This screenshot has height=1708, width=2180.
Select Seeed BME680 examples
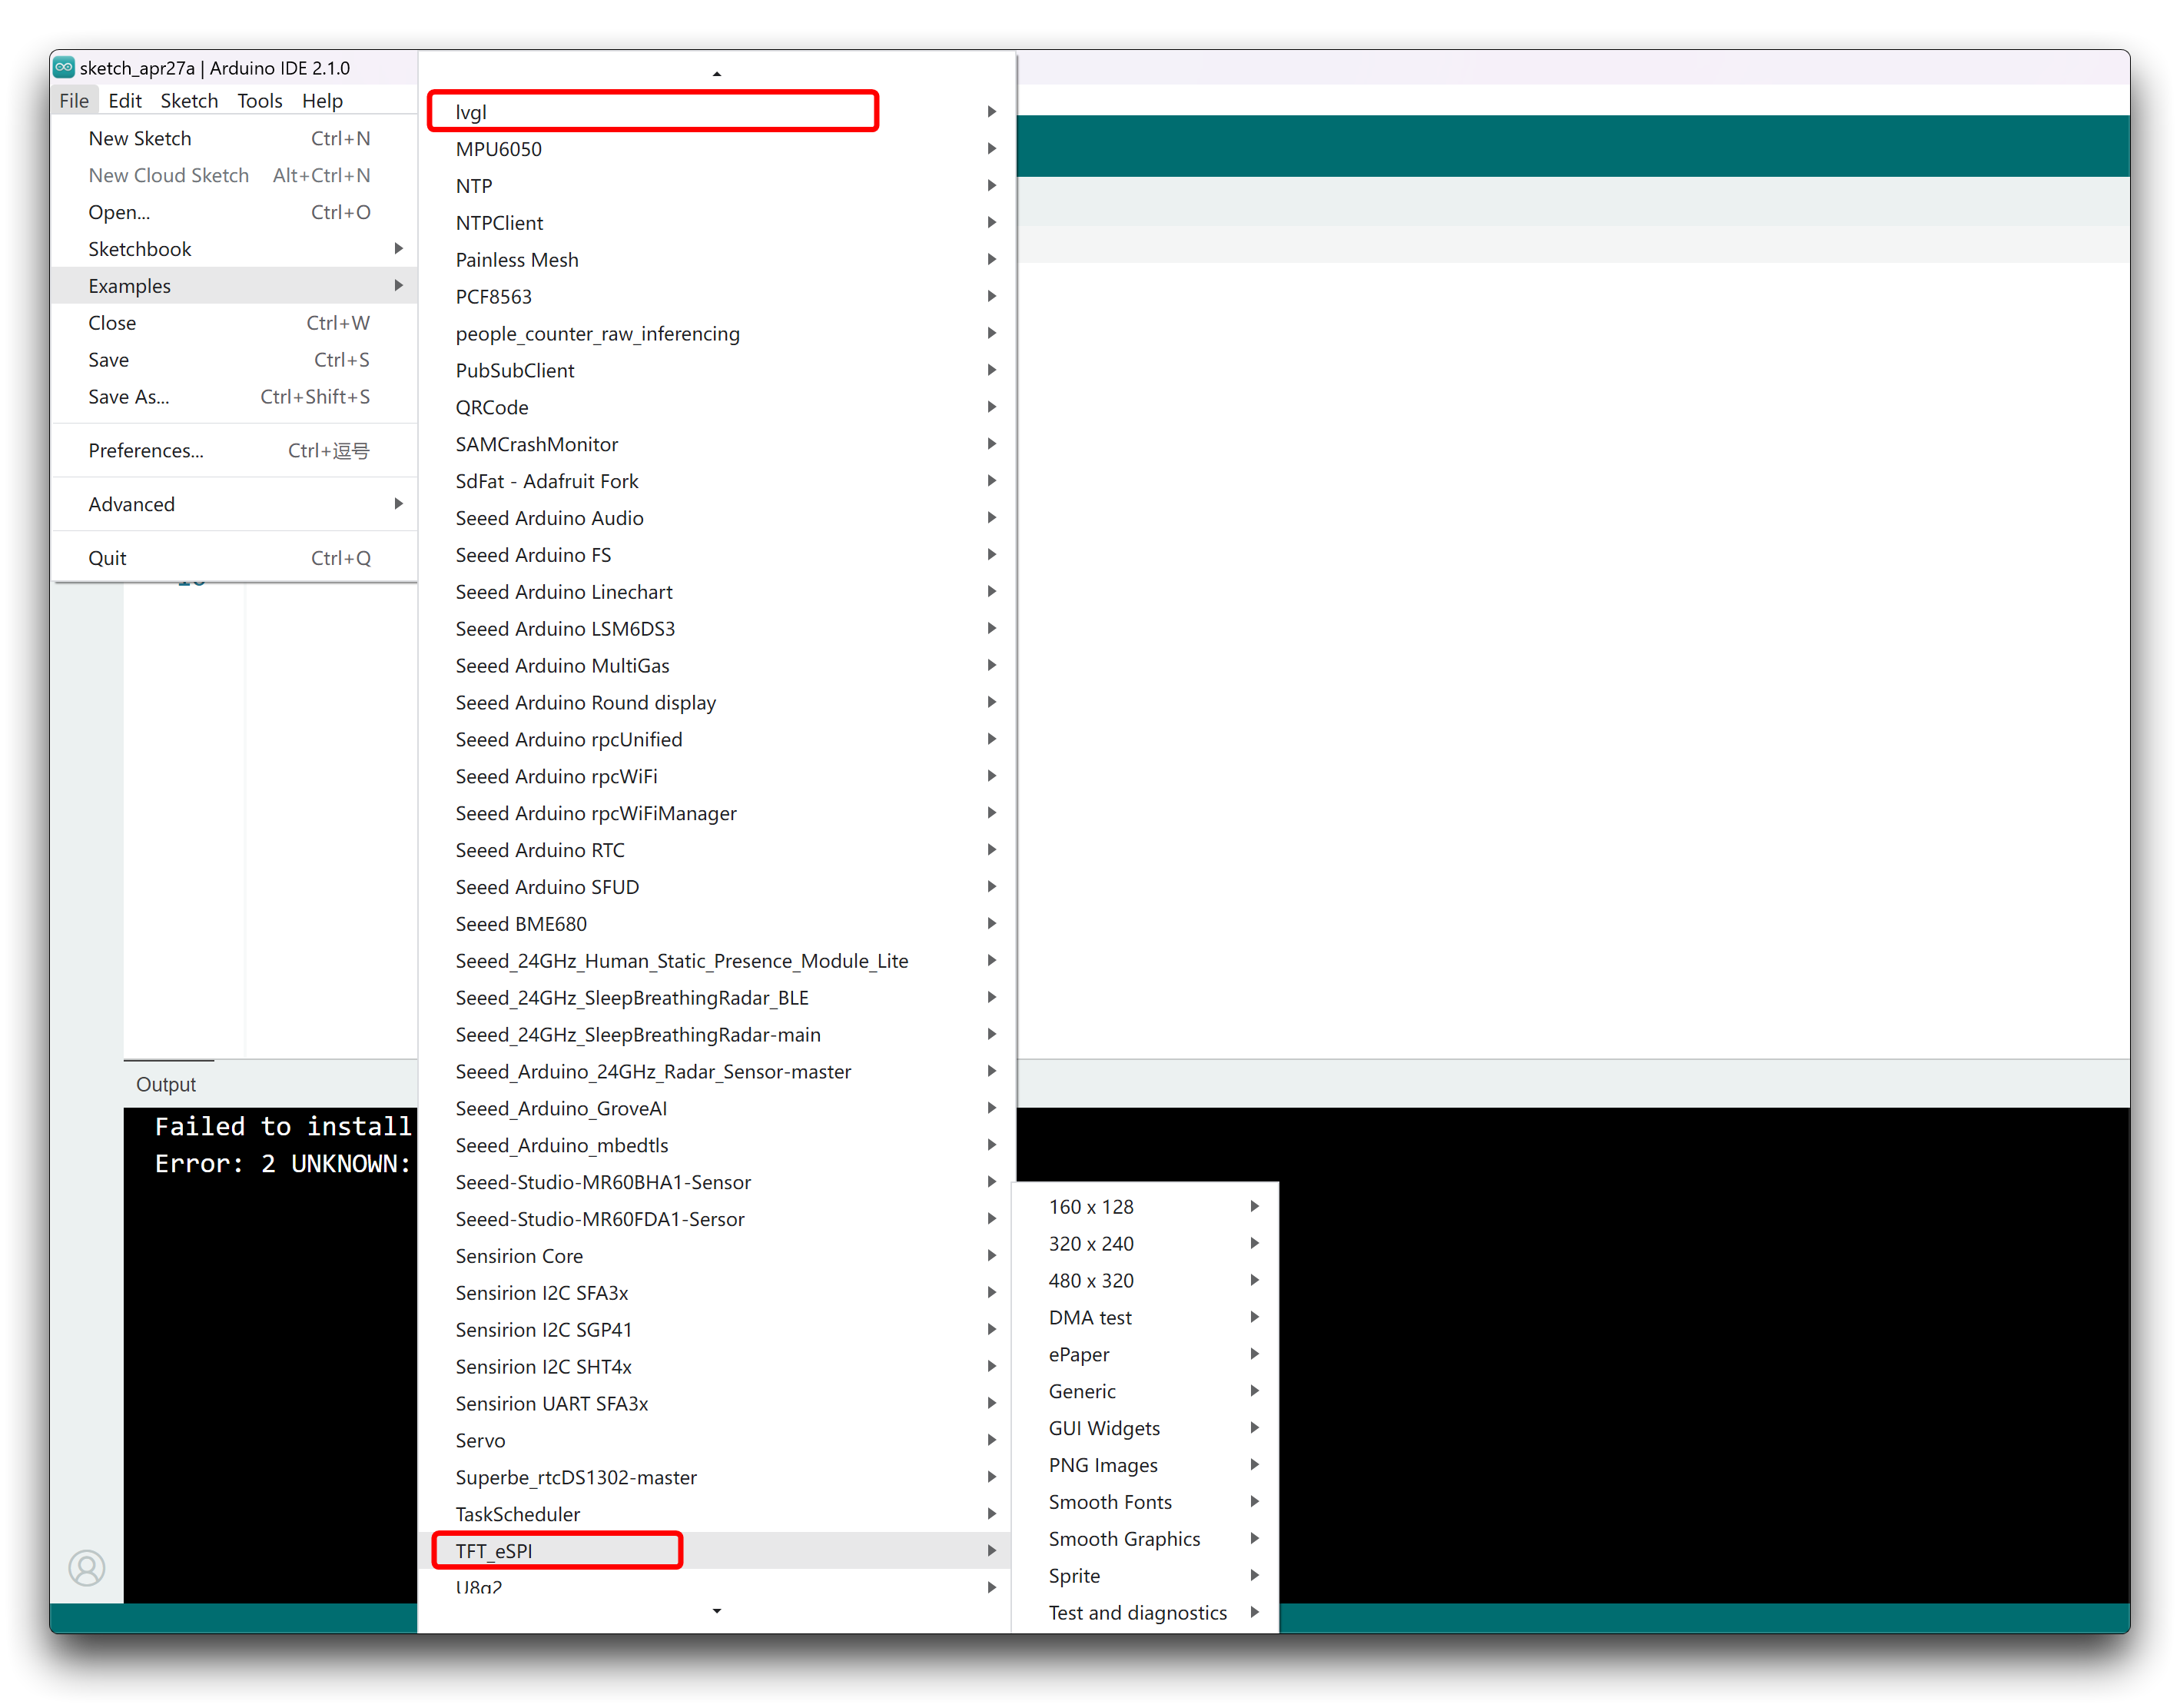point(715,924)
